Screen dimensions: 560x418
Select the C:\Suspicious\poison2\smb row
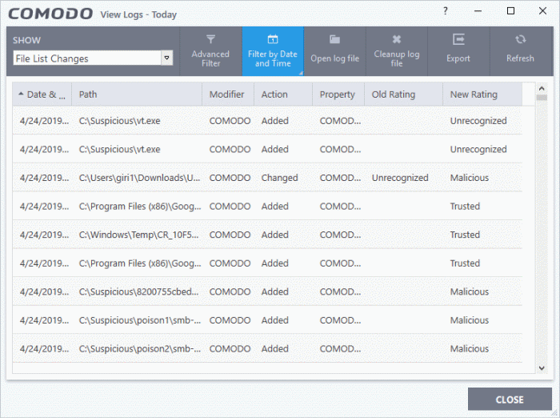(267, 348)
